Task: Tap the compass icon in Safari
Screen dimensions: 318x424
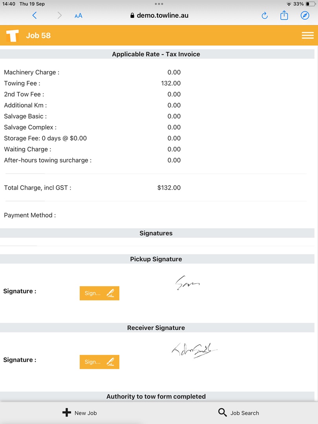Action: [305, 15]
